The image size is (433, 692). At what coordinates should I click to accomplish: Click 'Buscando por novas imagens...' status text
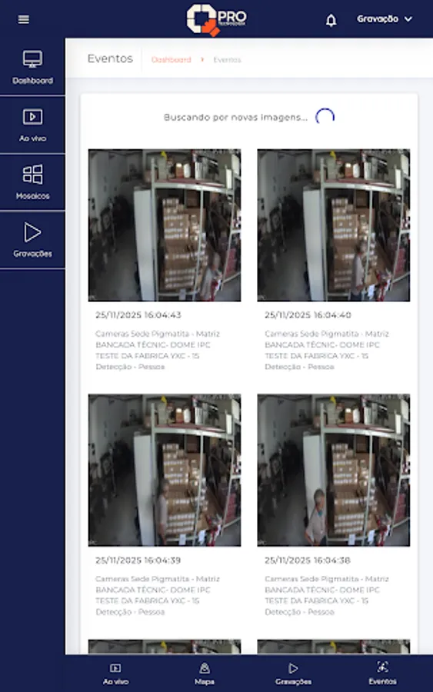click(x=235, y=118)
